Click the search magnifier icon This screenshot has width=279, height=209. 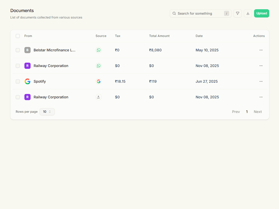[x=174, y=13]
